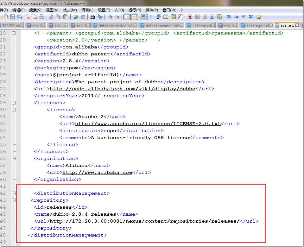This screenshot has height=247, width=304.
Task: Switch to the dubbo-consumer.xml tab
Action: (161, 26)
